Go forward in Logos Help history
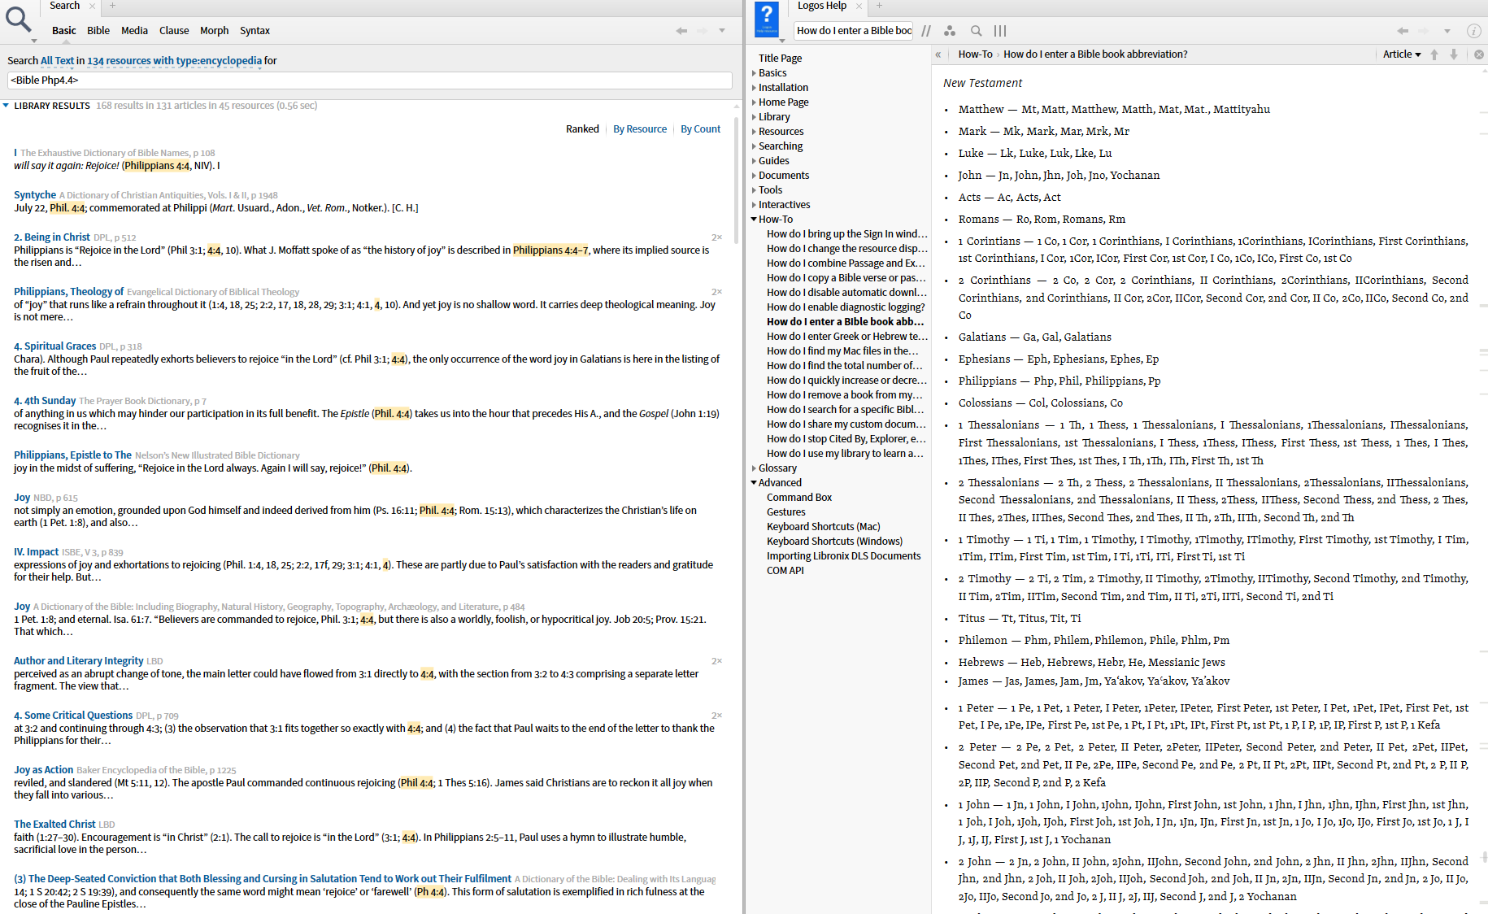The image size is (1488, 914). pos(1423,31)
